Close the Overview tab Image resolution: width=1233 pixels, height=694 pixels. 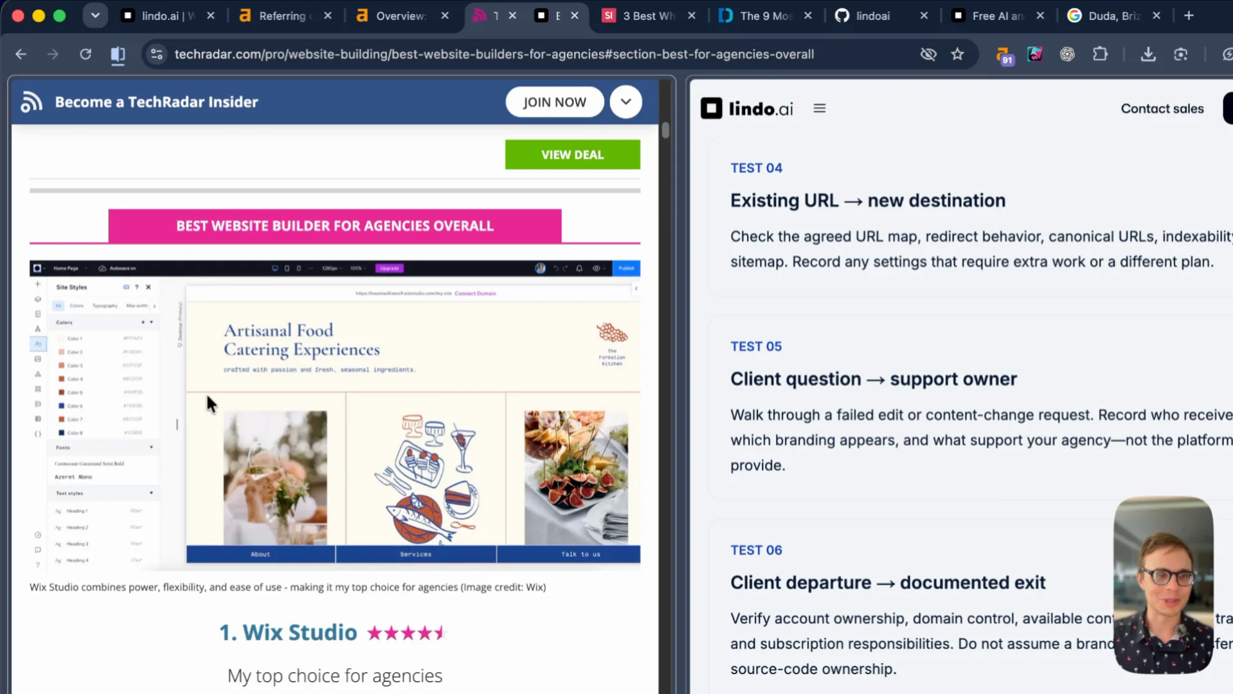click(x=445, y=15)
